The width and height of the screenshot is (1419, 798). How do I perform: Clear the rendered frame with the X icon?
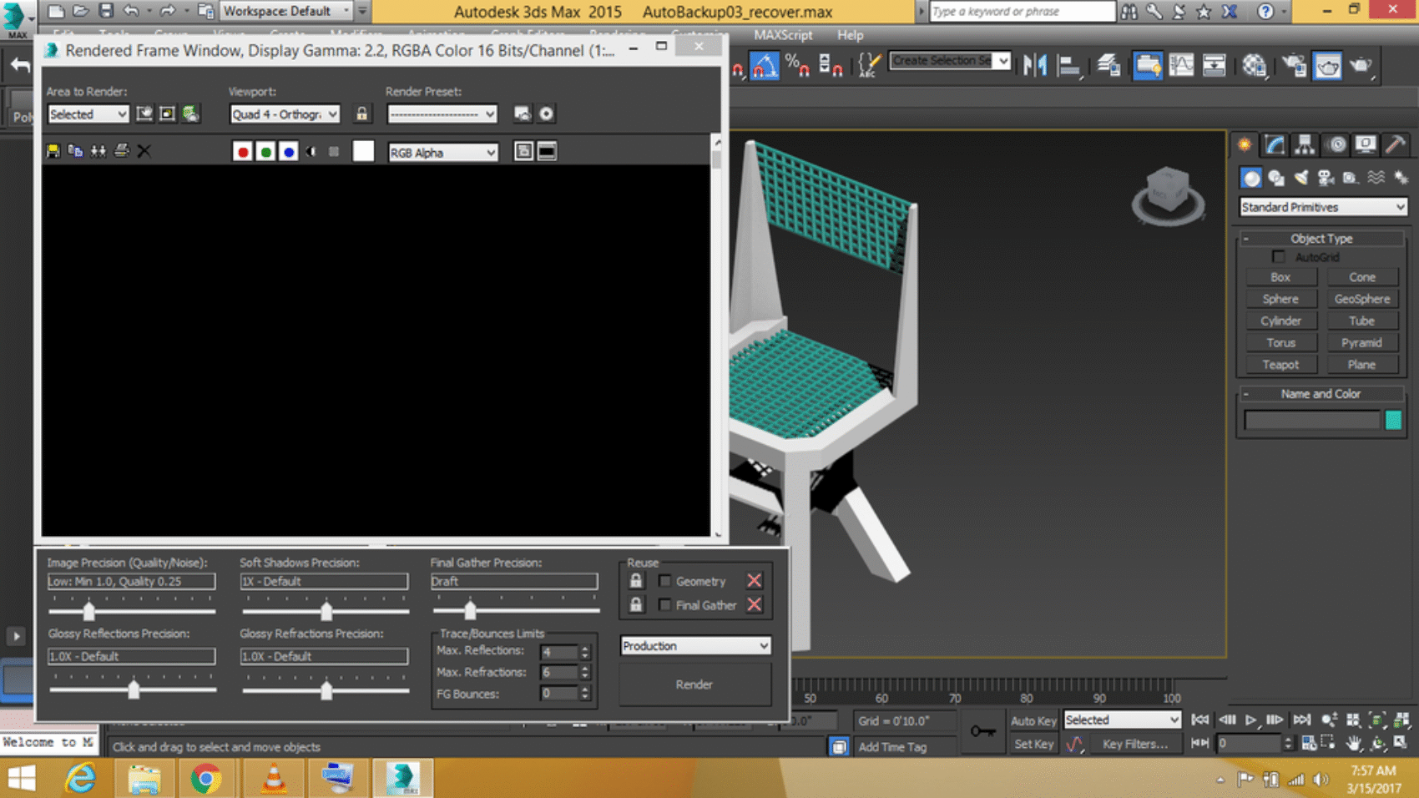145,151
